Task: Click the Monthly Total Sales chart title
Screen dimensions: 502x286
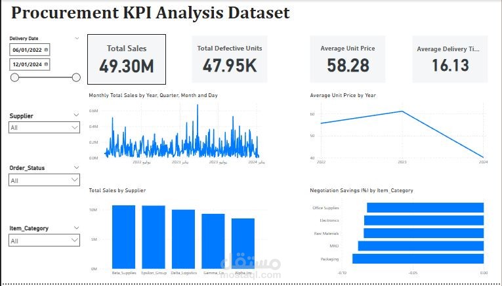Action: pos(153,95)
